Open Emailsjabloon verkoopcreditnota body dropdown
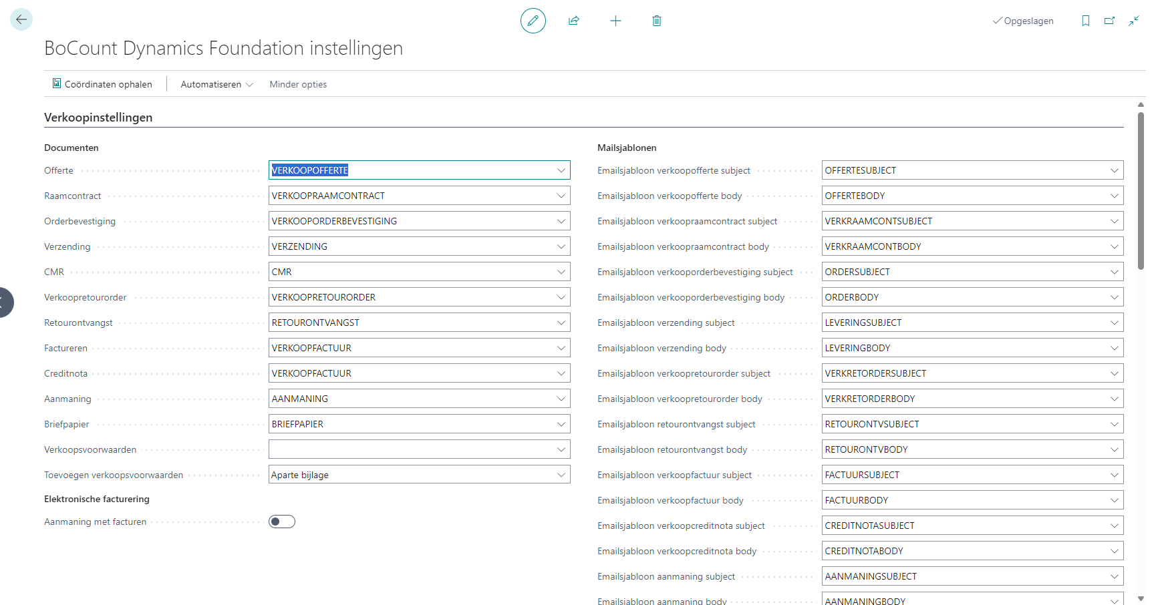 click(1115, 551)
